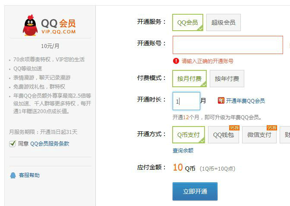Click the 请输入正确的开通账号 error message
This screenshot has width=290, height=206.
[x=207, y=61]
